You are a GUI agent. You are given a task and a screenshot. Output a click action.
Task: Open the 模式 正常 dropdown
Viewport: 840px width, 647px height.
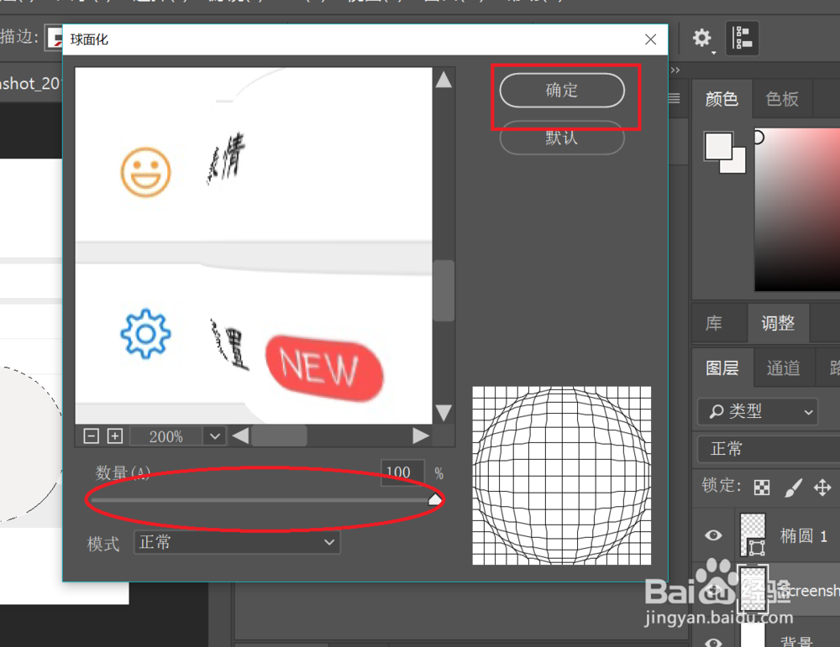(x=237, y=542)
